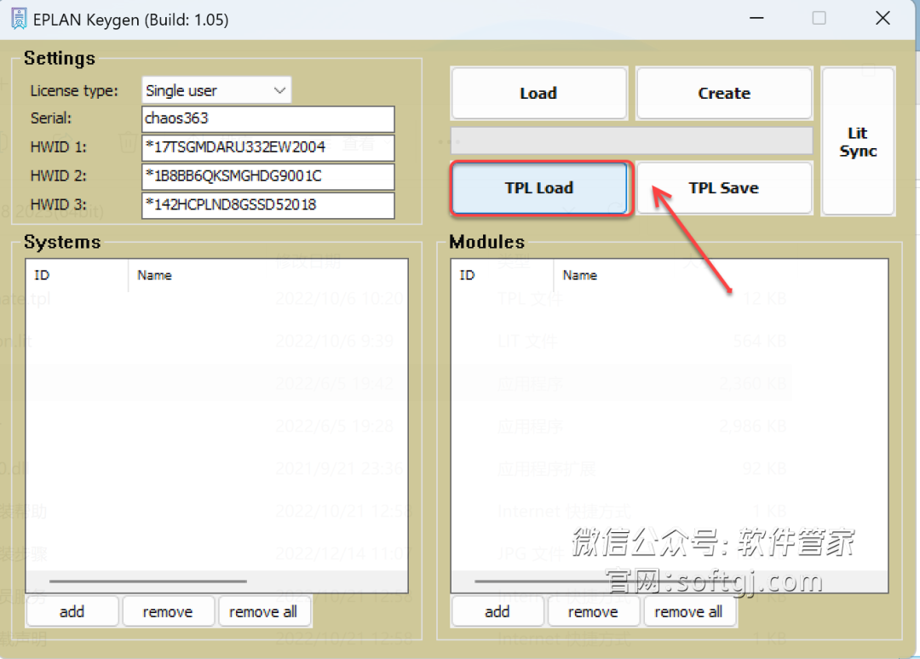
Task: Click the Serial input field
Action: pyautogui.click(x=268, y=118)
